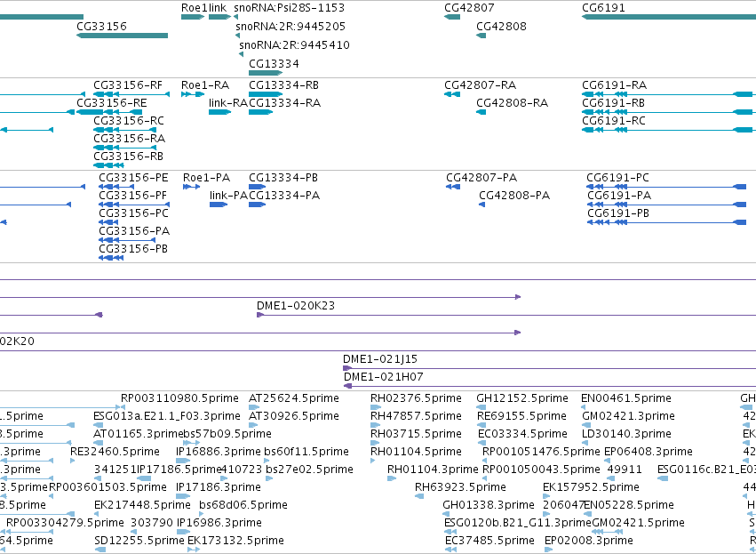The height and width of the screenshot is (554, 756).
Task: Select EST label RE32460.5prime
Action: click(x=115, y=452)
